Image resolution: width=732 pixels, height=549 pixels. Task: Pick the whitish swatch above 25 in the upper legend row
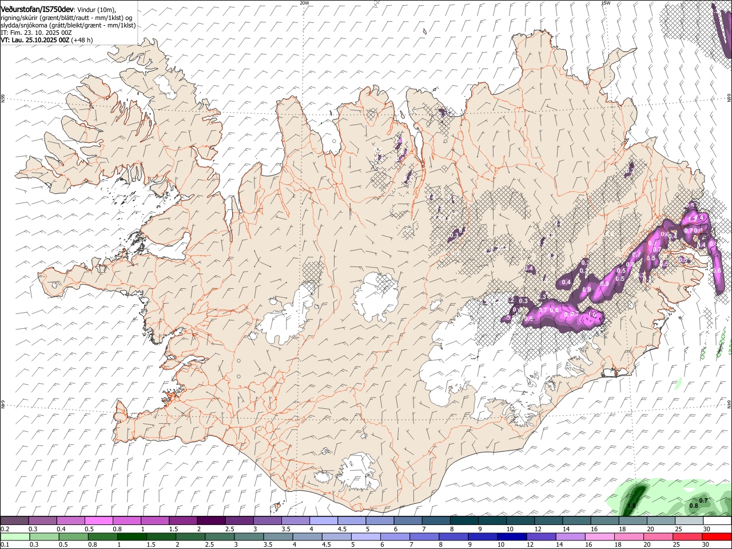[689, 520]
